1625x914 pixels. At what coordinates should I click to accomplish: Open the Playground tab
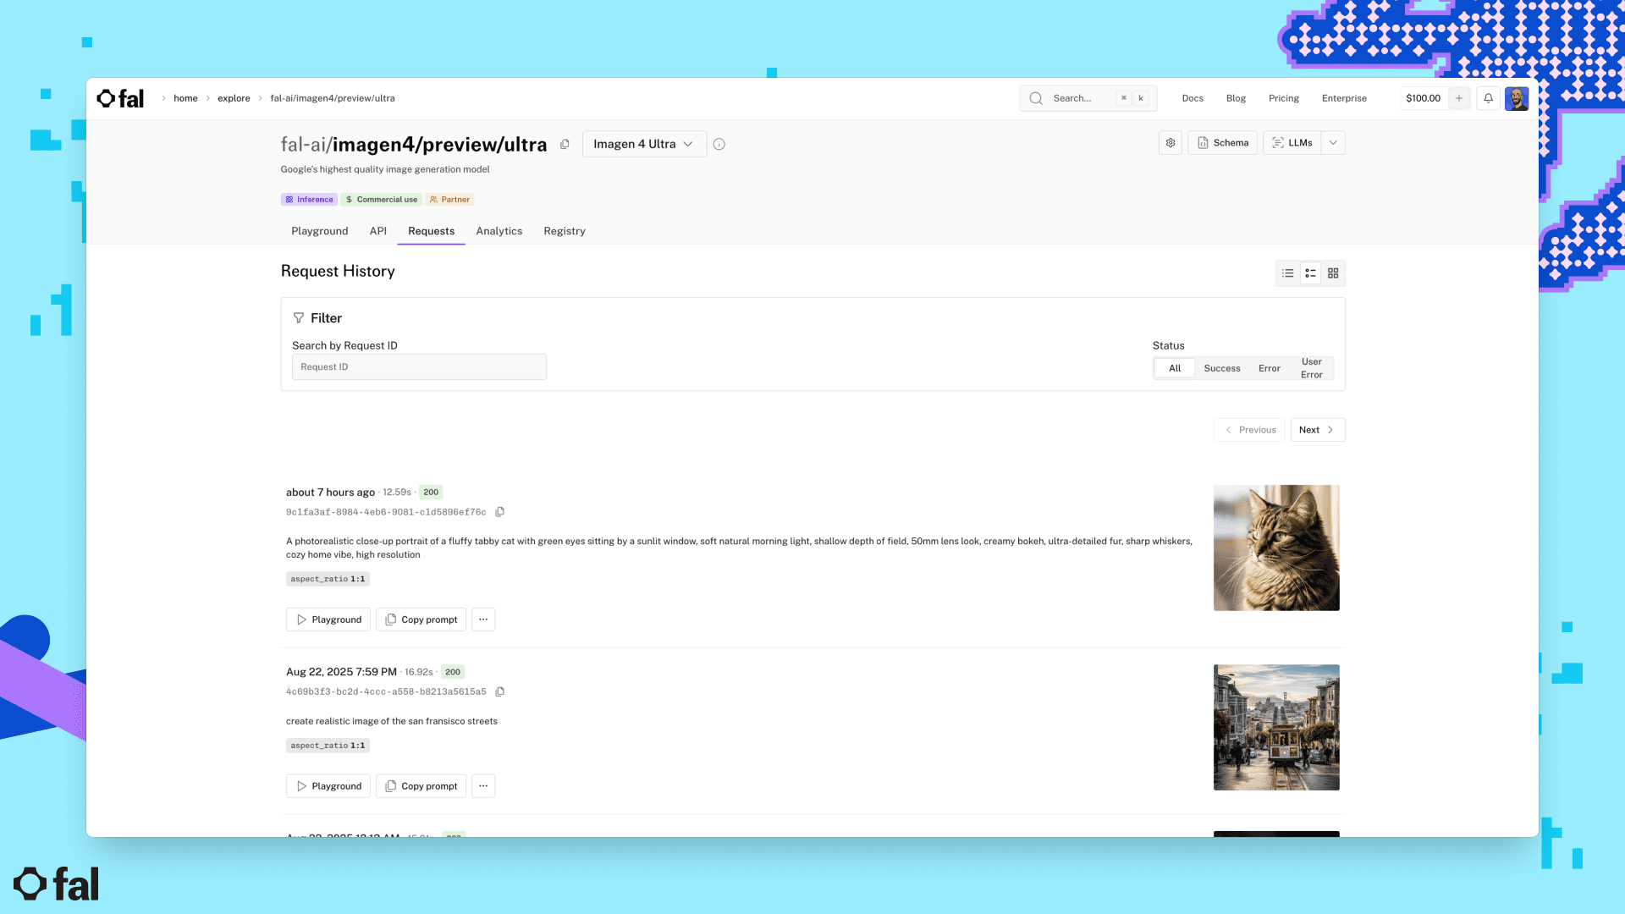(319, 231)
